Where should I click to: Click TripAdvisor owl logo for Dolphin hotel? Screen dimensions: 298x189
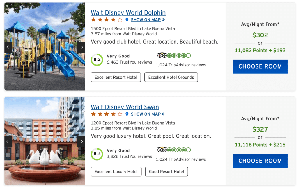[x=162, y=55]
